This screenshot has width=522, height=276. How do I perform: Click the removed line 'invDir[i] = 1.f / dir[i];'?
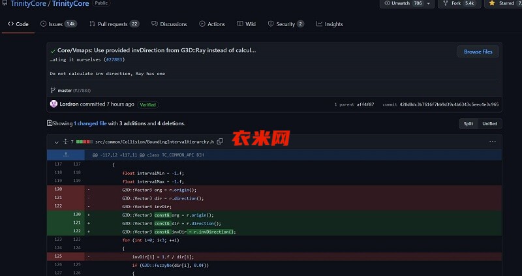click(x=162, y=257)
